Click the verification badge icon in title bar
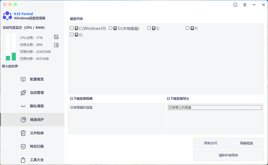 click(235, 5)
